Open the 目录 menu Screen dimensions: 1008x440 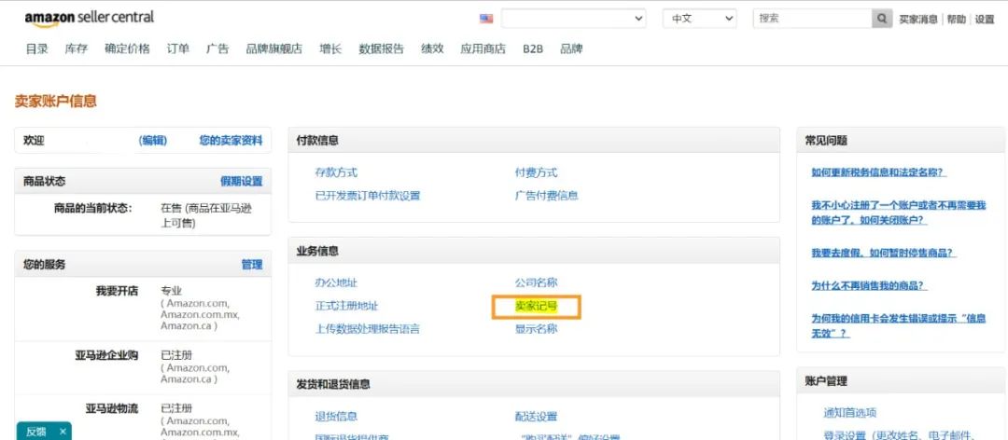point(36,48)
